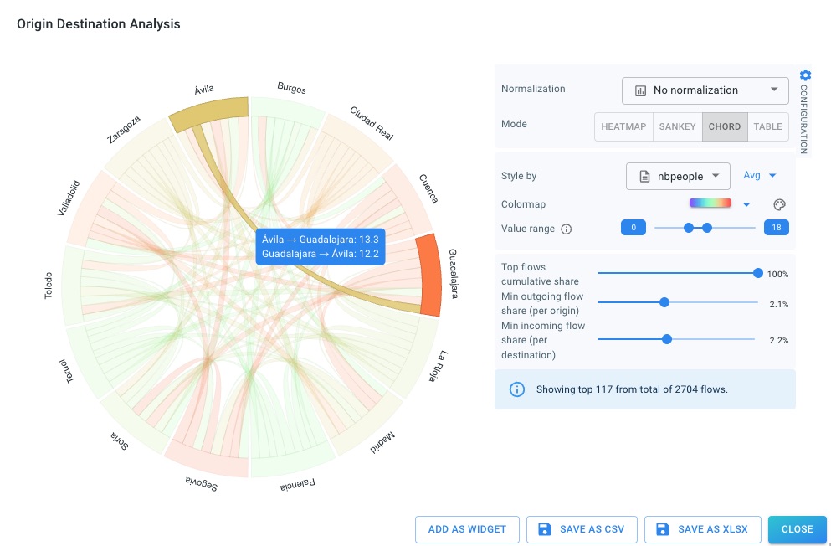Select the Chord mode tab
The height and width of the screenshot is (546, 831).
[x=724, y=126]
